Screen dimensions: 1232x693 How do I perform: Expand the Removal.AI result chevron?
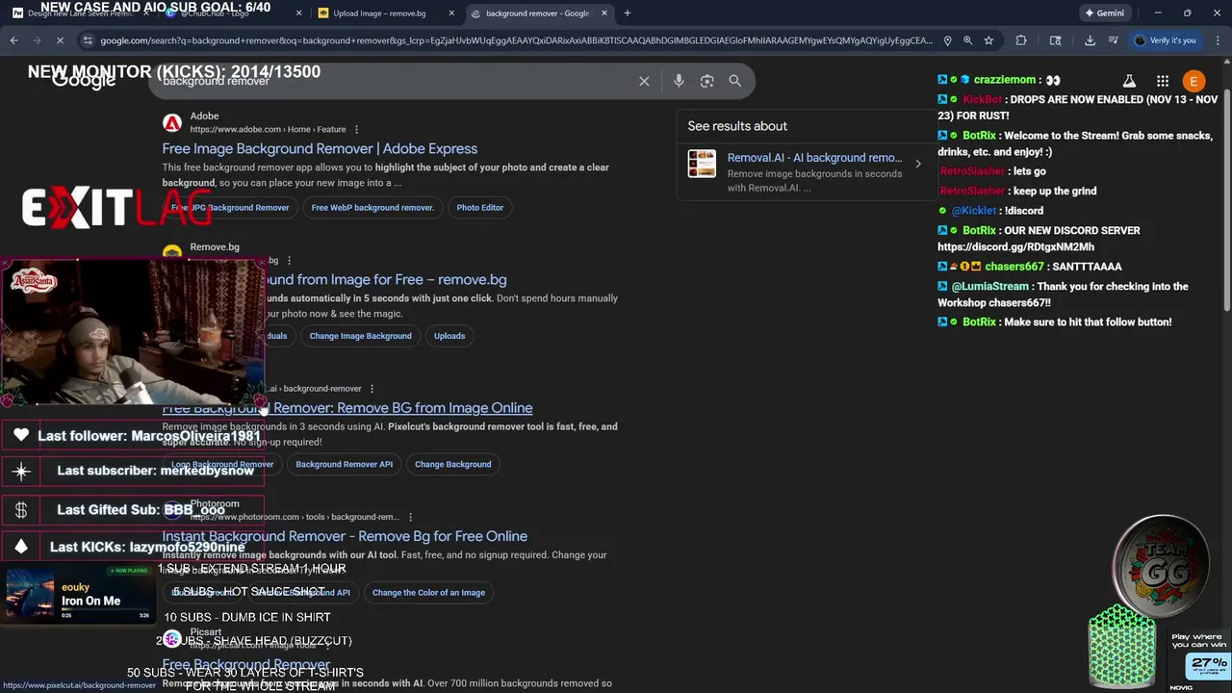coord(917,165)
